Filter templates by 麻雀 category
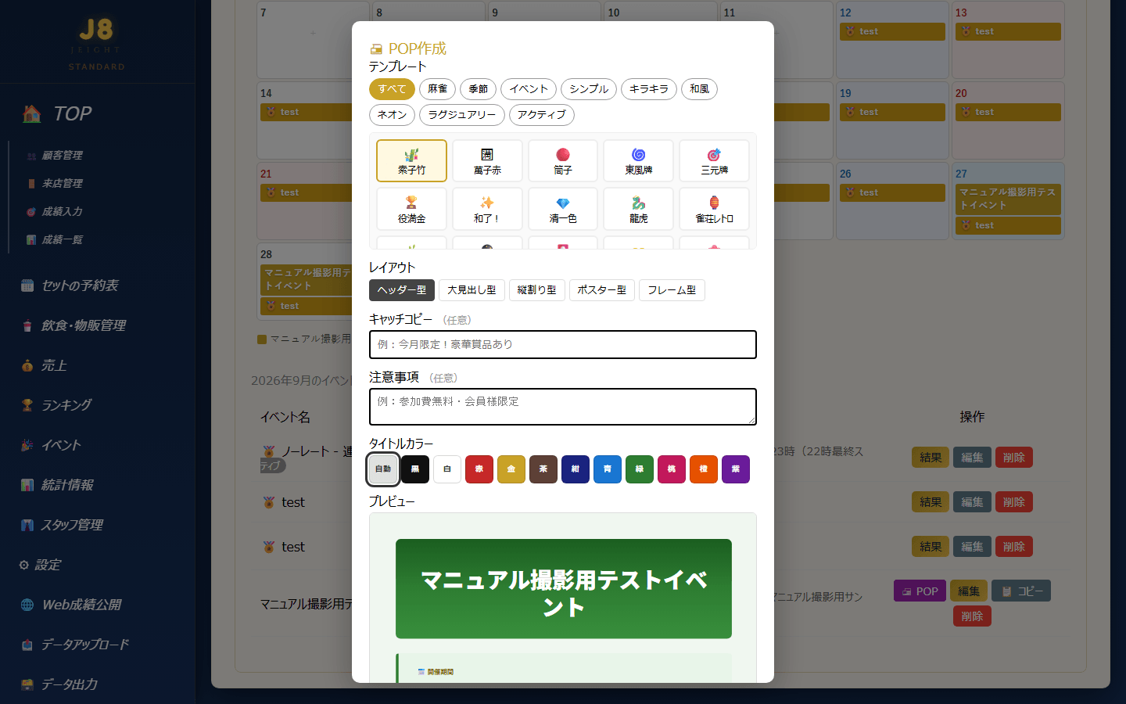Viewport: 1126px width, 704px height. [x=437, y=89]
